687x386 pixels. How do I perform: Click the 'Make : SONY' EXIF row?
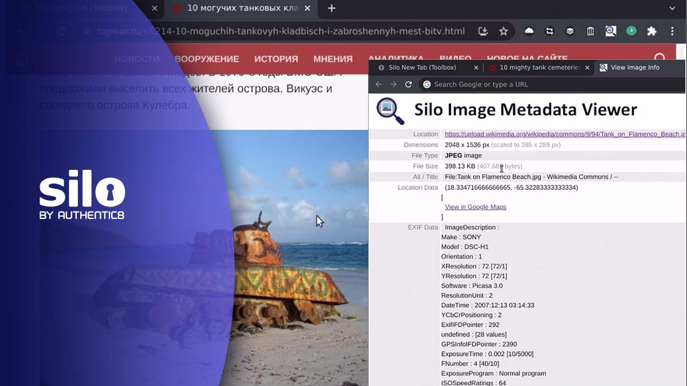pyautogui.click(x=461, y=237)
